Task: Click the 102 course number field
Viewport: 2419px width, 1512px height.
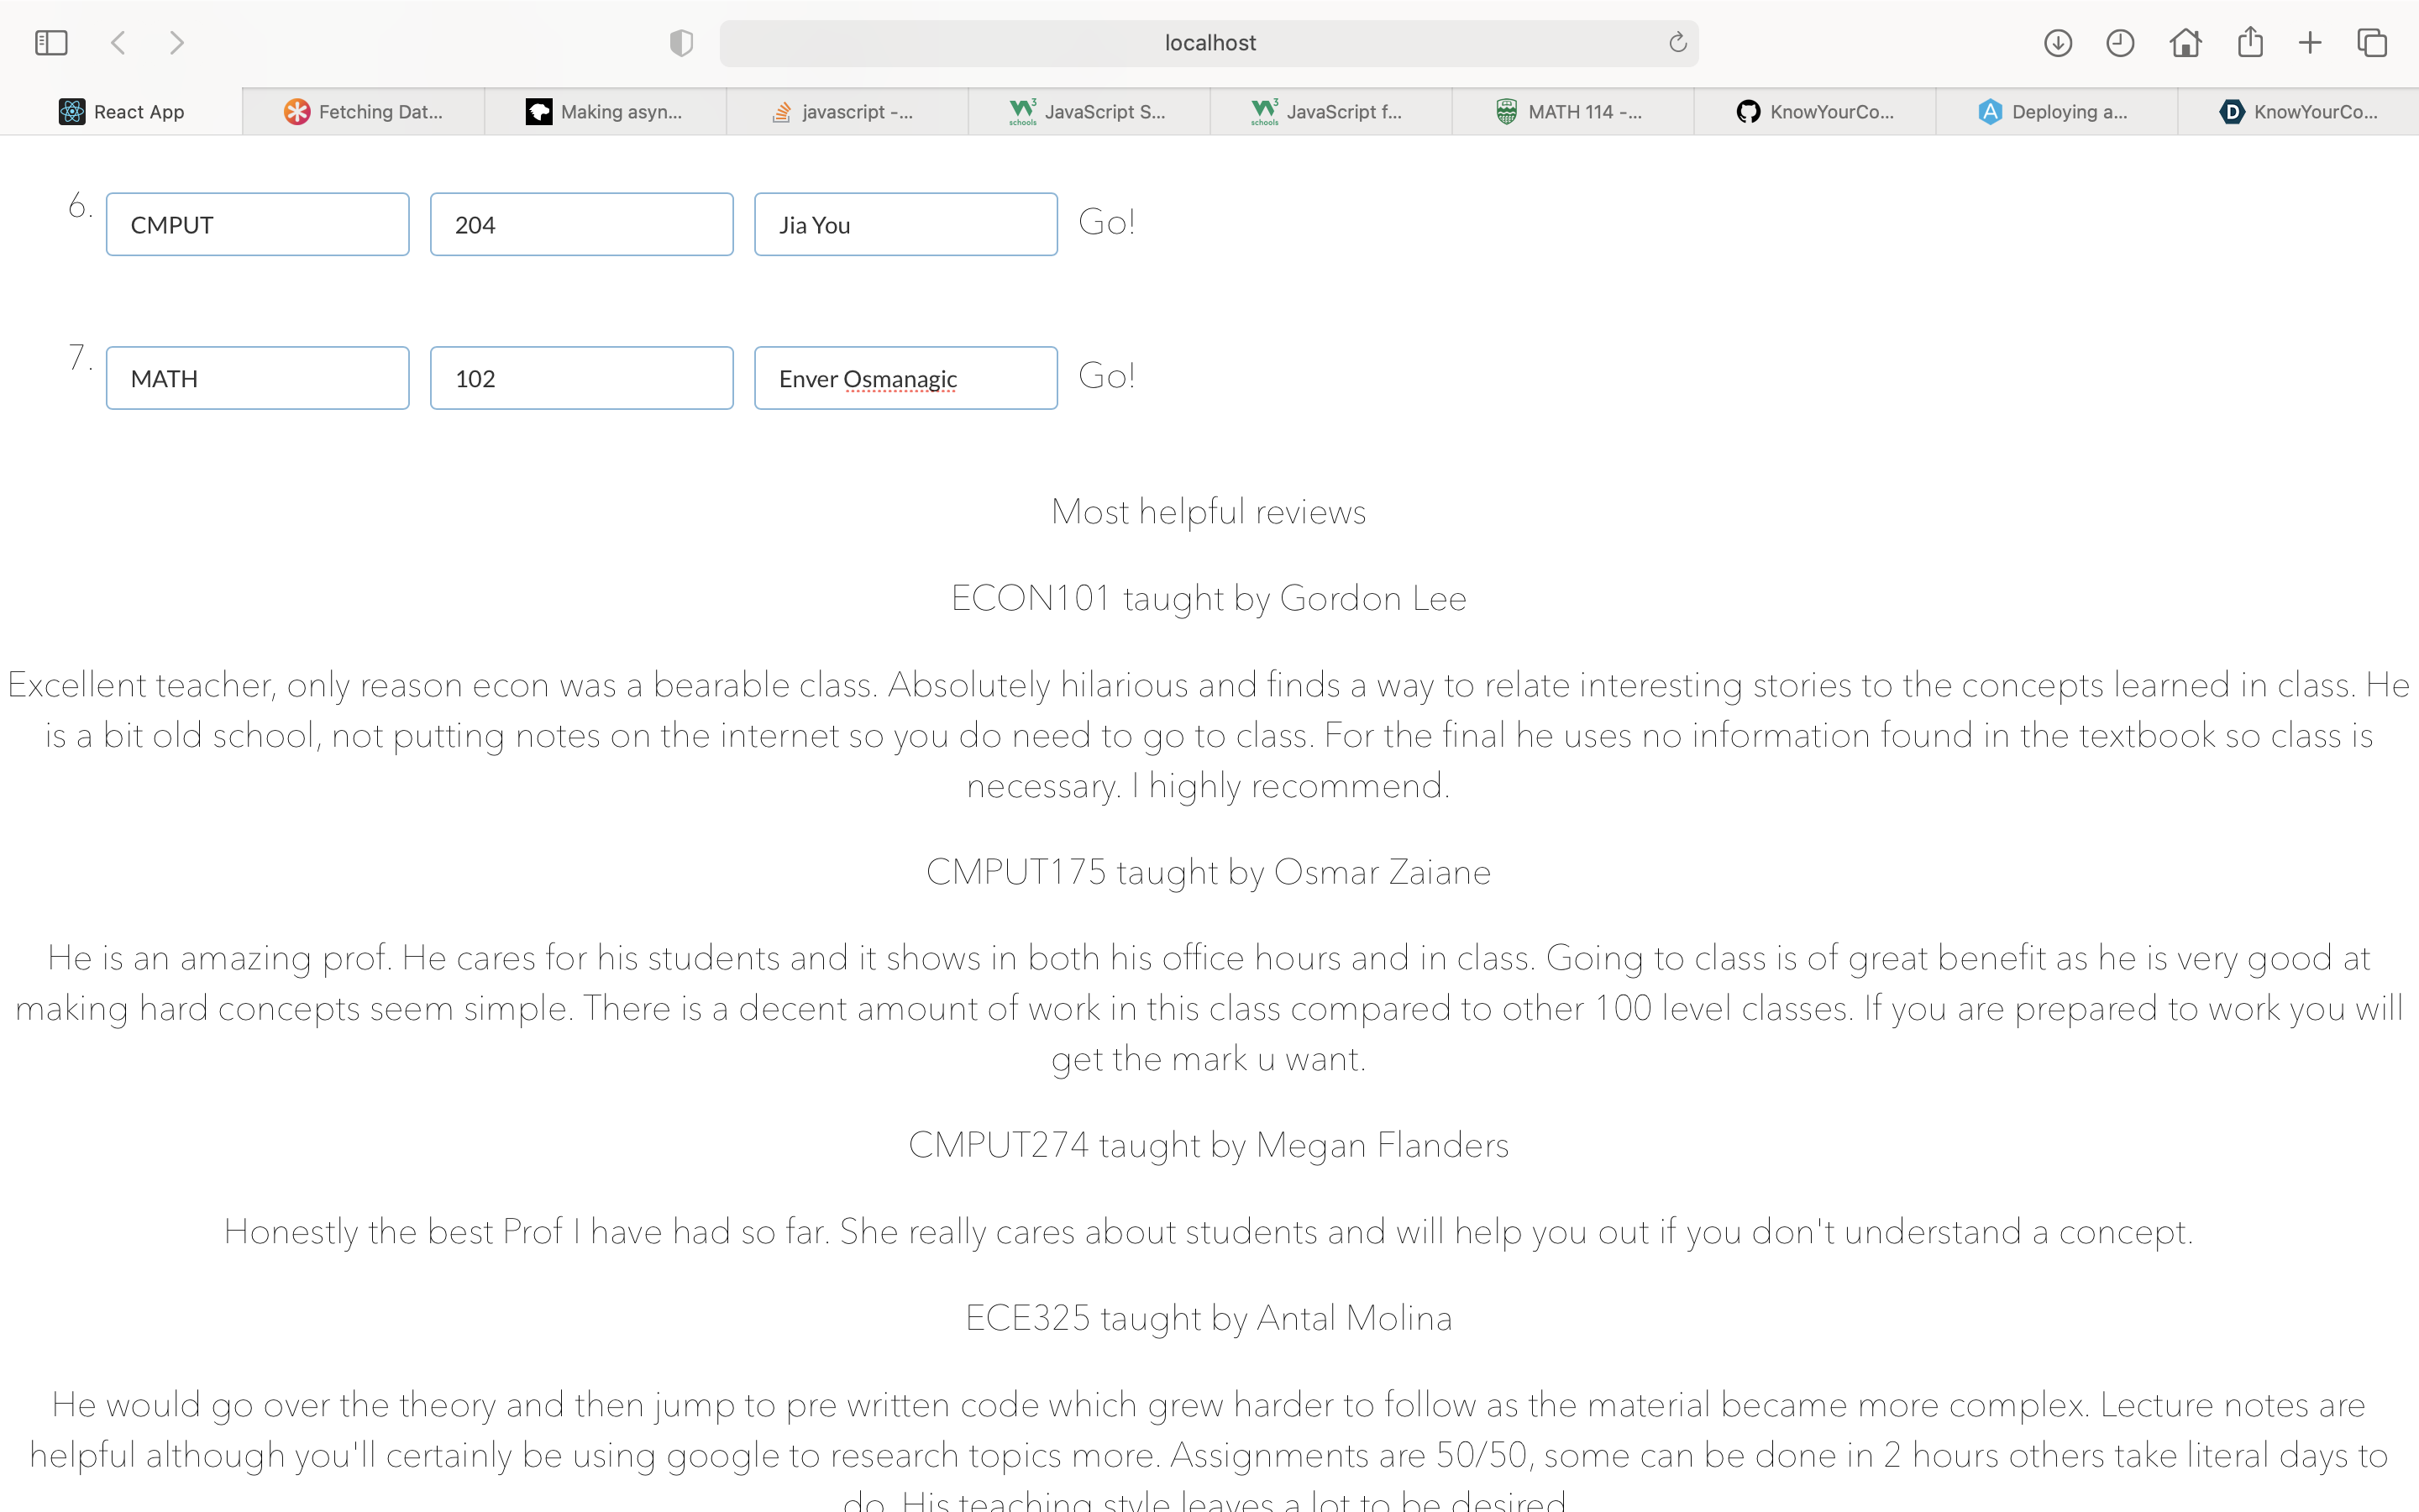Action: (x=580, y=379)
